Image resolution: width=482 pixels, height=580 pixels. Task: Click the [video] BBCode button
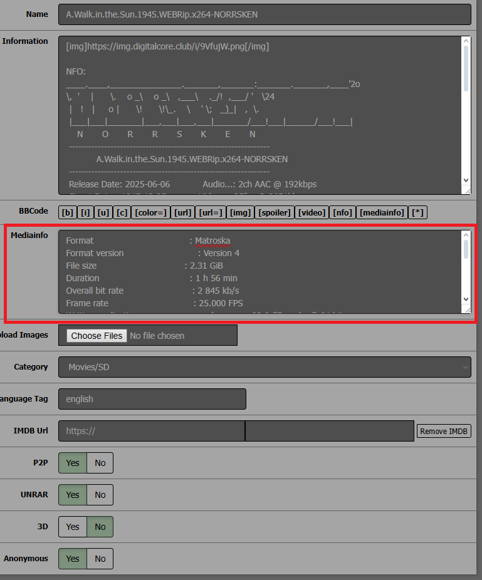coord(312,212)
